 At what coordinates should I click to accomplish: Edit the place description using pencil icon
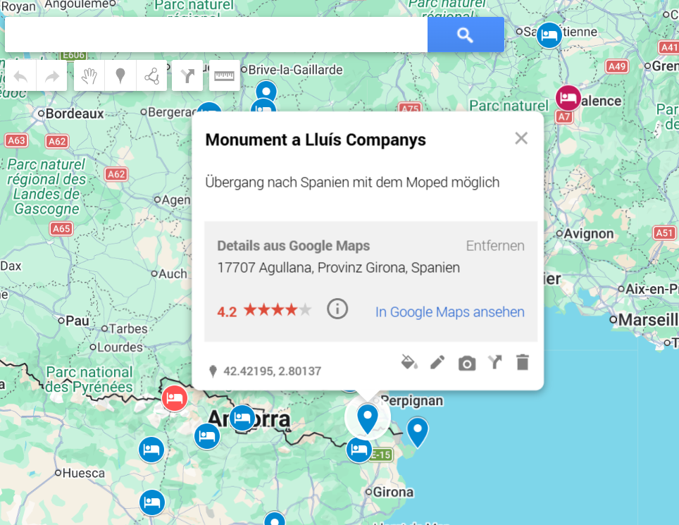coord(437,362)
